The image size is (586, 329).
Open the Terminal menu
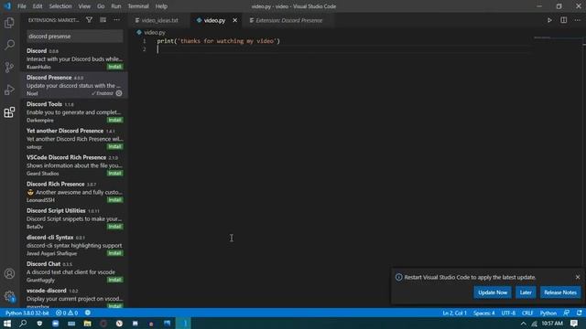[x=138, y=6]
